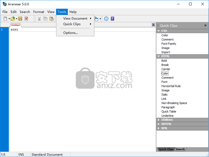Open the dropdown arrow beside the preview icon
209x157 pixels.
(x=100, y=19)
